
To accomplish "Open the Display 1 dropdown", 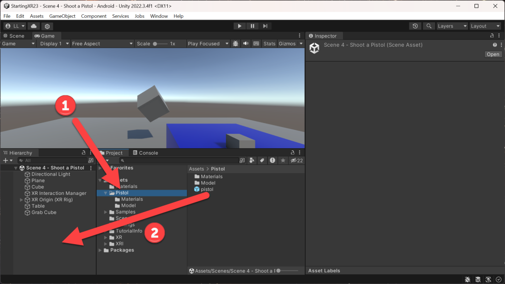I will coord(54,44).
